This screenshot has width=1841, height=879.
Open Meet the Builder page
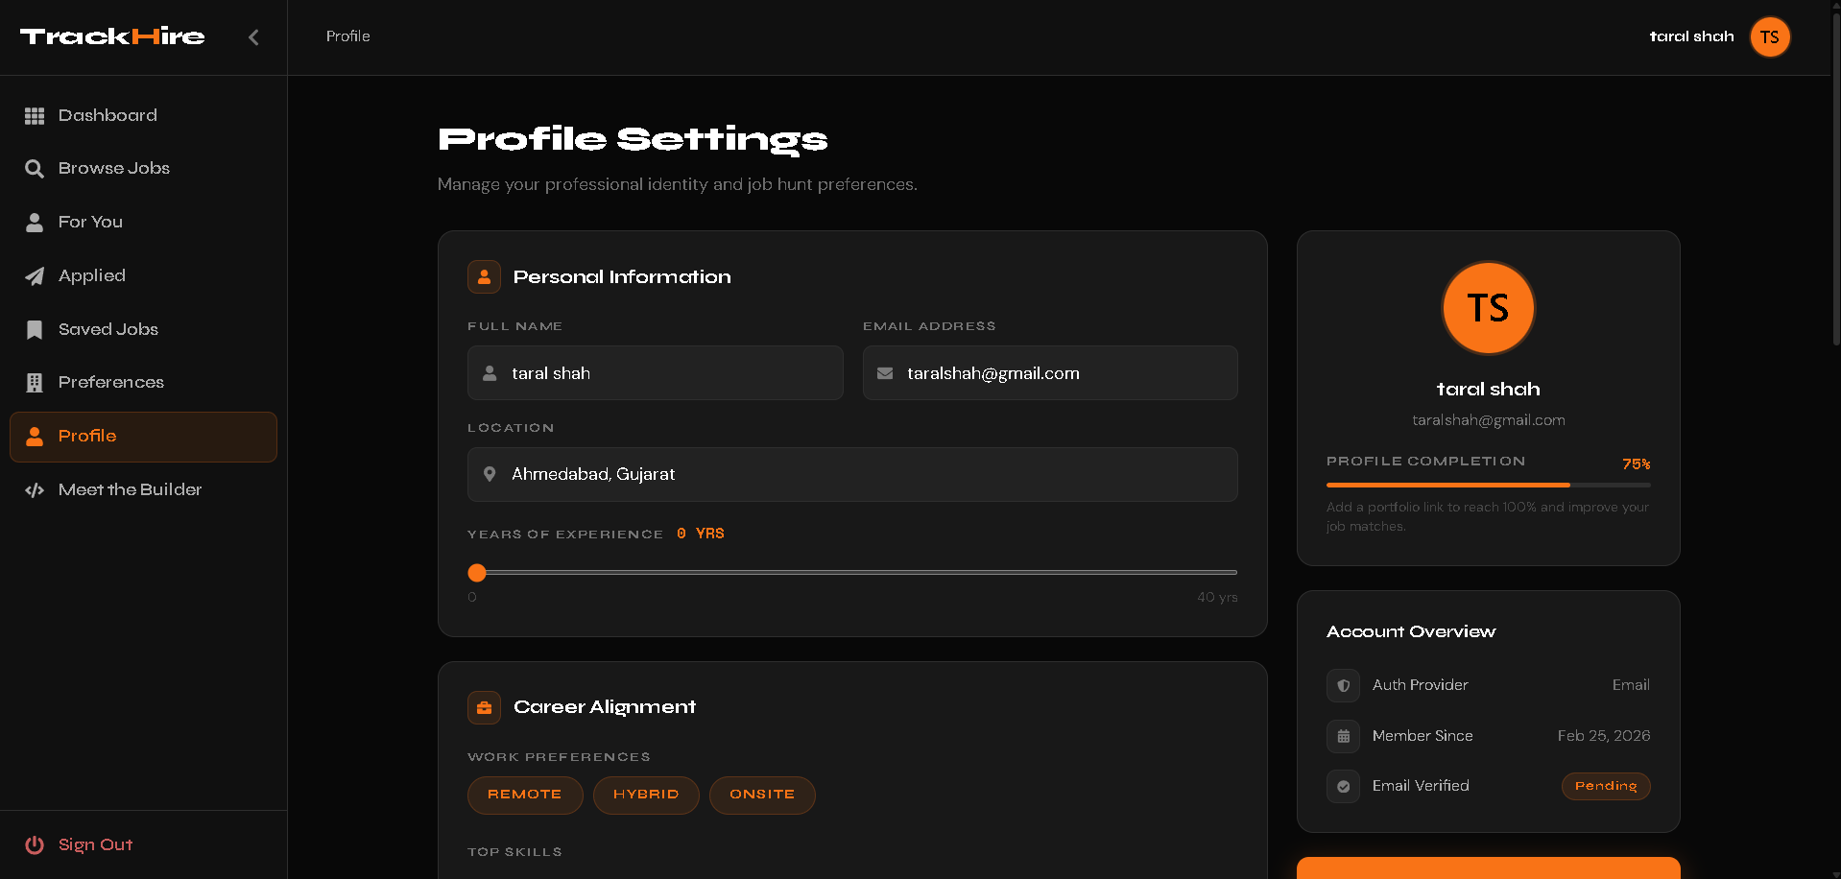click(143, 490)
